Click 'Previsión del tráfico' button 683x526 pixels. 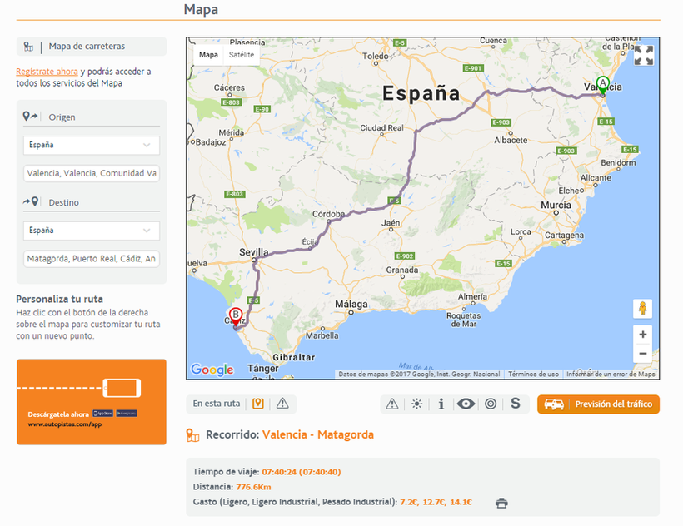click(598, 404)
